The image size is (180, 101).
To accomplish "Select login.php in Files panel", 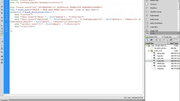I will point(160,58).
